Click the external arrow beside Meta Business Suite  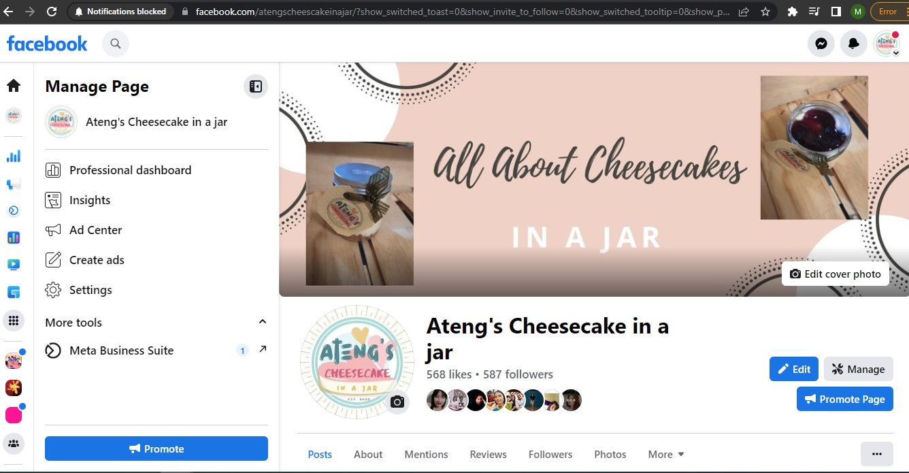click(x=263, y=350)
